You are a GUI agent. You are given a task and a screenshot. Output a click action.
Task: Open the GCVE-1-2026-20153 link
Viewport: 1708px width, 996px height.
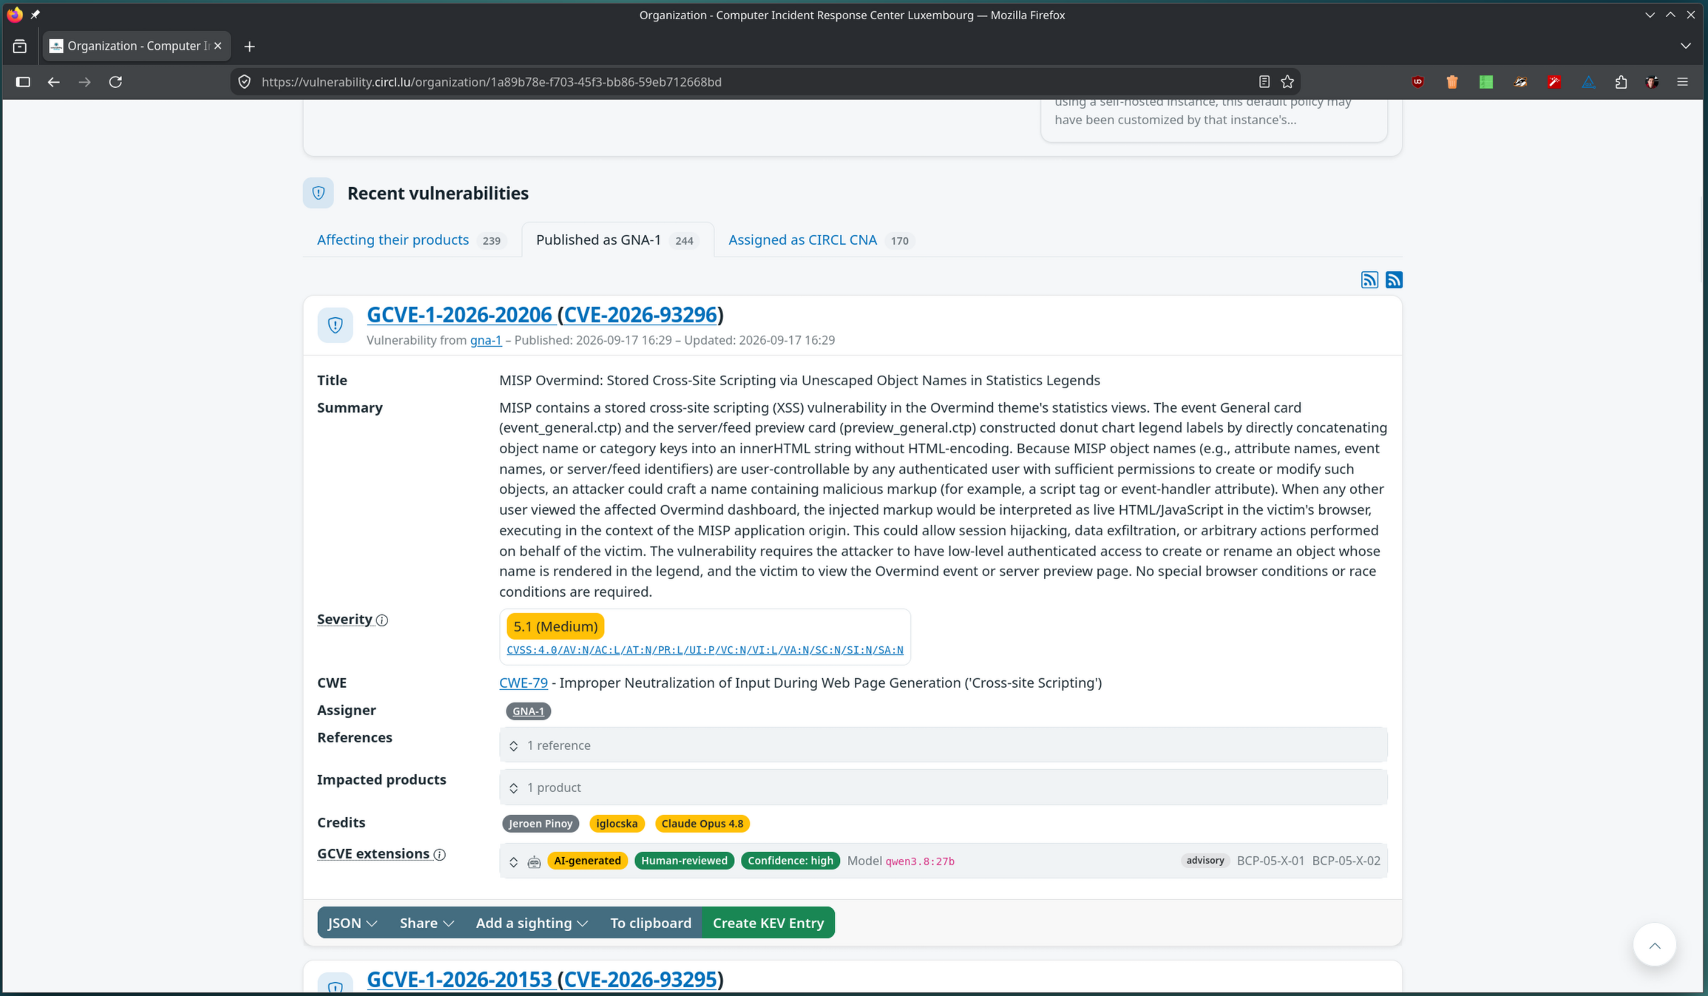click(459, 980)
